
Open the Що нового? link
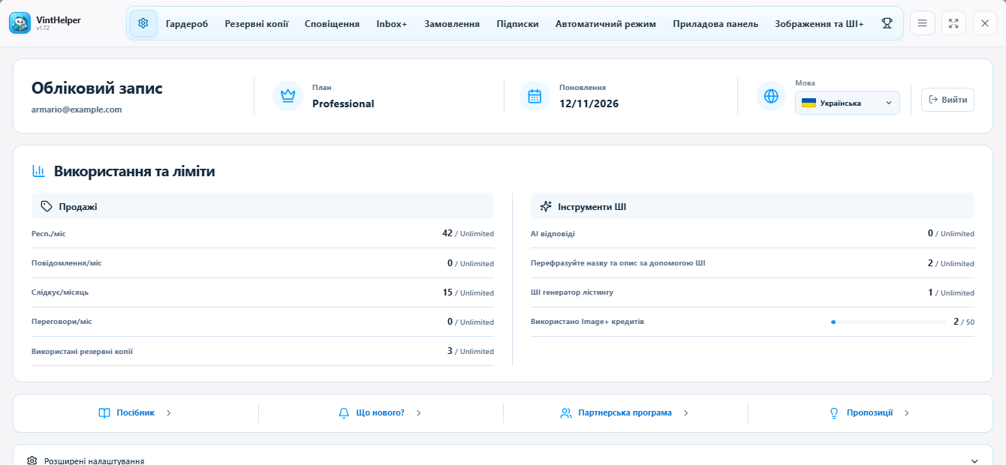pyautogui.click(x=381, y=412)
